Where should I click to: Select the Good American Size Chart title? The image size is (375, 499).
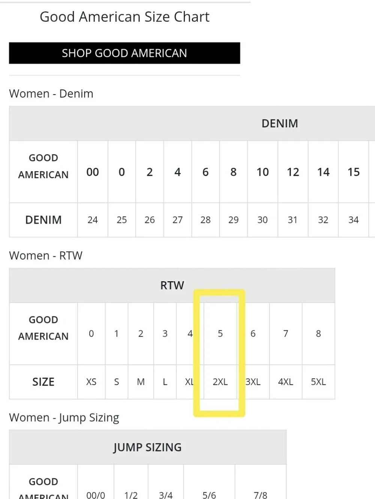pos(124,17)
